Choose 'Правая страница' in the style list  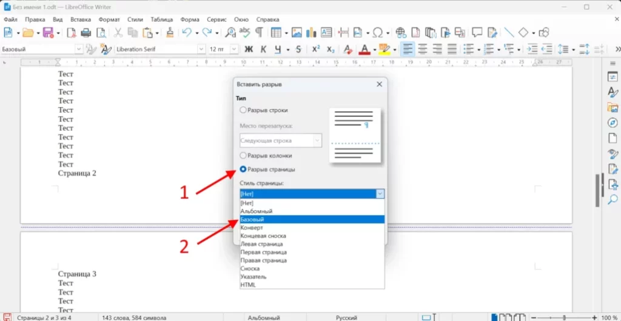pos(312,260)
